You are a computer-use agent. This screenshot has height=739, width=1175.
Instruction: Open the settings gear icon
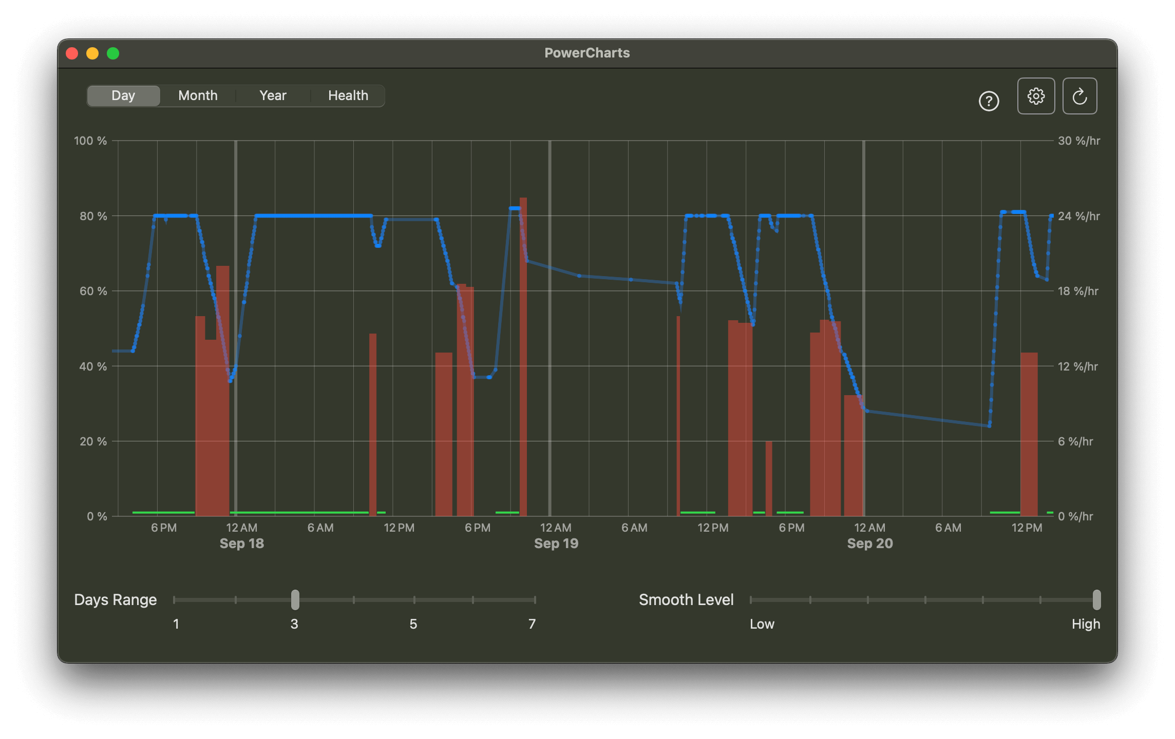(x=1036, y=95)
